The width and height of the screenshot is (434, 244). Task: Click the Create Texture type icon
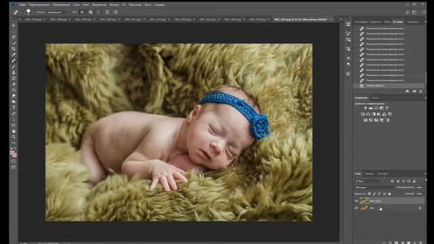coord(90,12)
